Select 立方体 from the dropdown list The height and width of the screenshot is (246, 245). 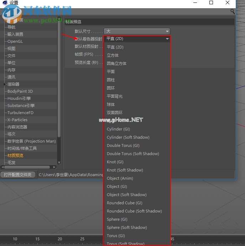(113, 55)
